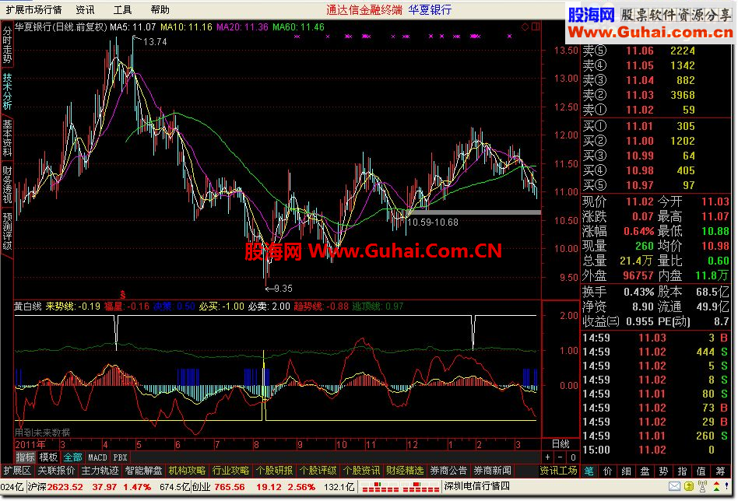Select the 细 tab in quote panel
738x501 pixels.
[x=627, y=471]
